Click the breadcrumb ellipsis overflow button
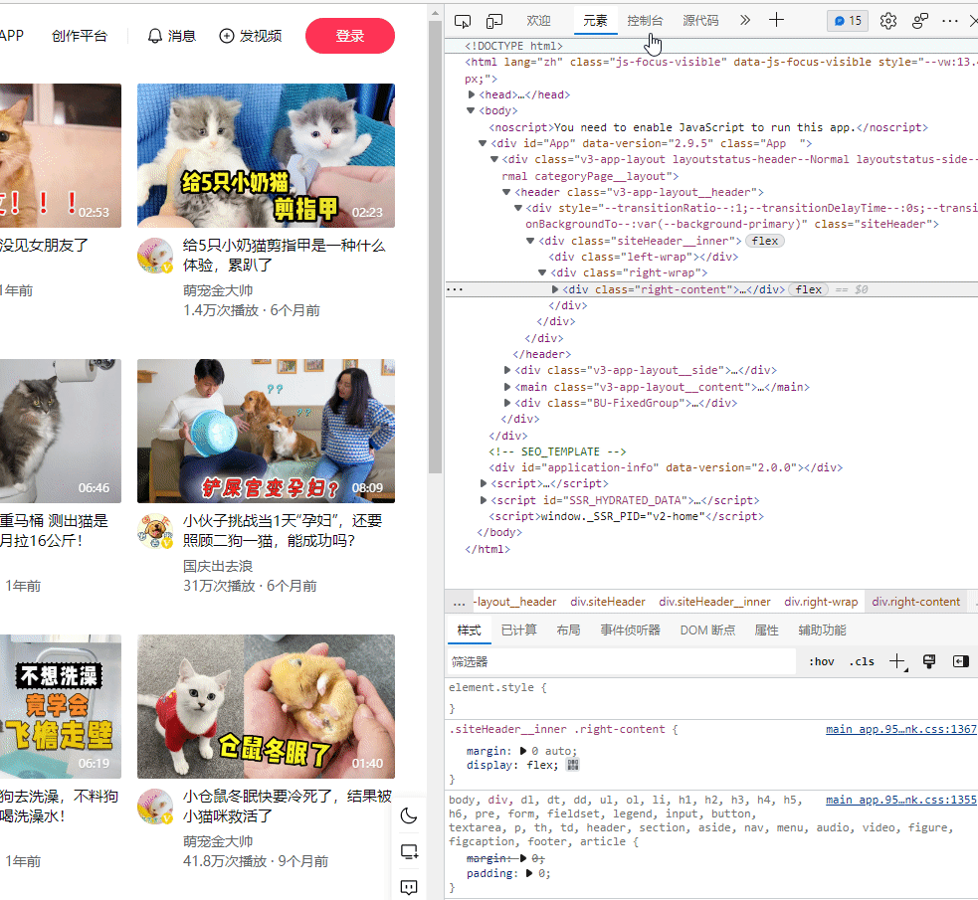This screenshot has height=900, width=978. (459, 602)
